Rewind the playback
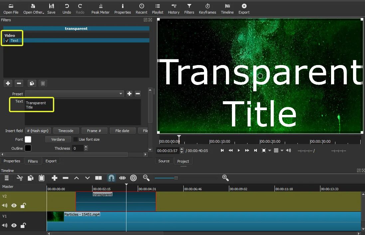 tap(231, 150)
